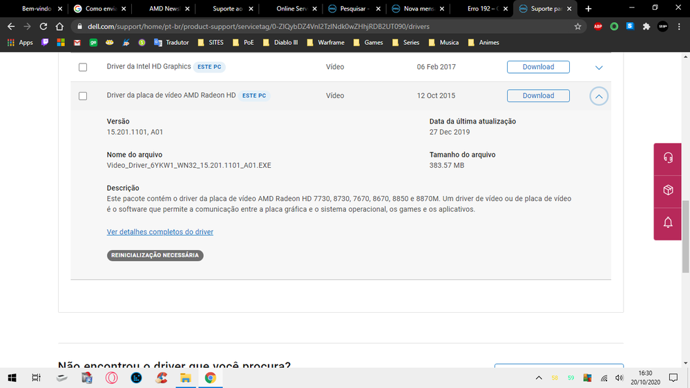Open the Apps shortcut in bookmarks bar
This screenshot has width=690, height=388.
[20, 43]
